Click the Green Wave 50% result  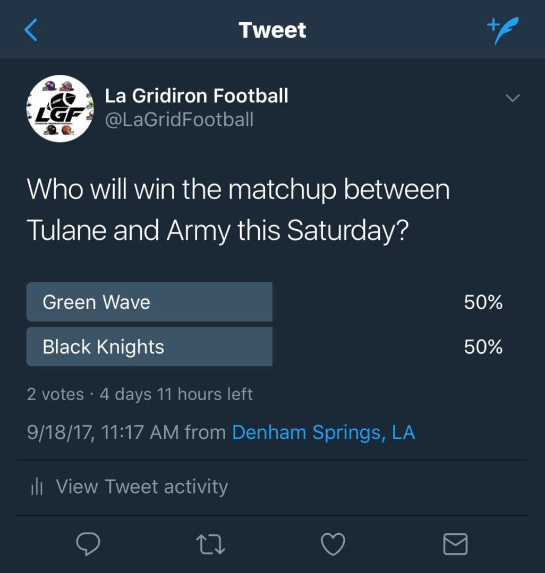(x=483, y=302)
